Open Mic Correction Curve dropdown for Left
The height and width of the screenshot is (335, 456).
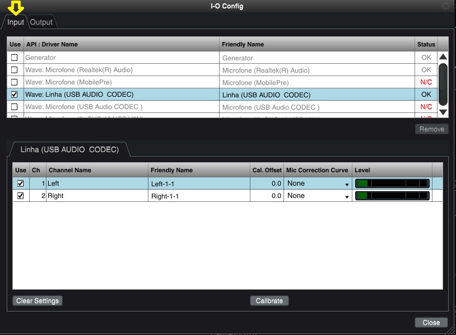point(318,183)
